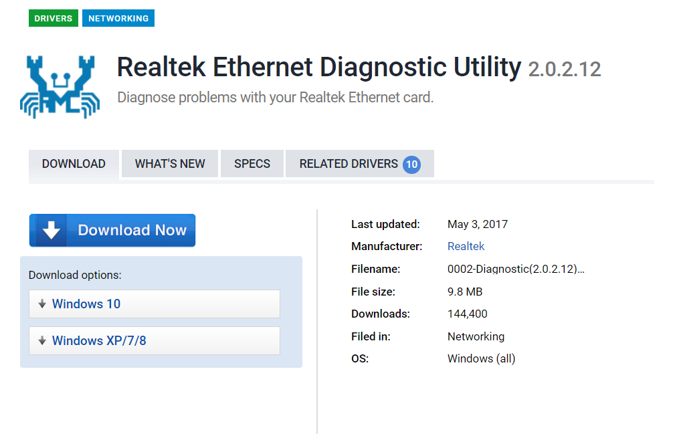Click the download icon beside Windows XP/7/8

41,340
